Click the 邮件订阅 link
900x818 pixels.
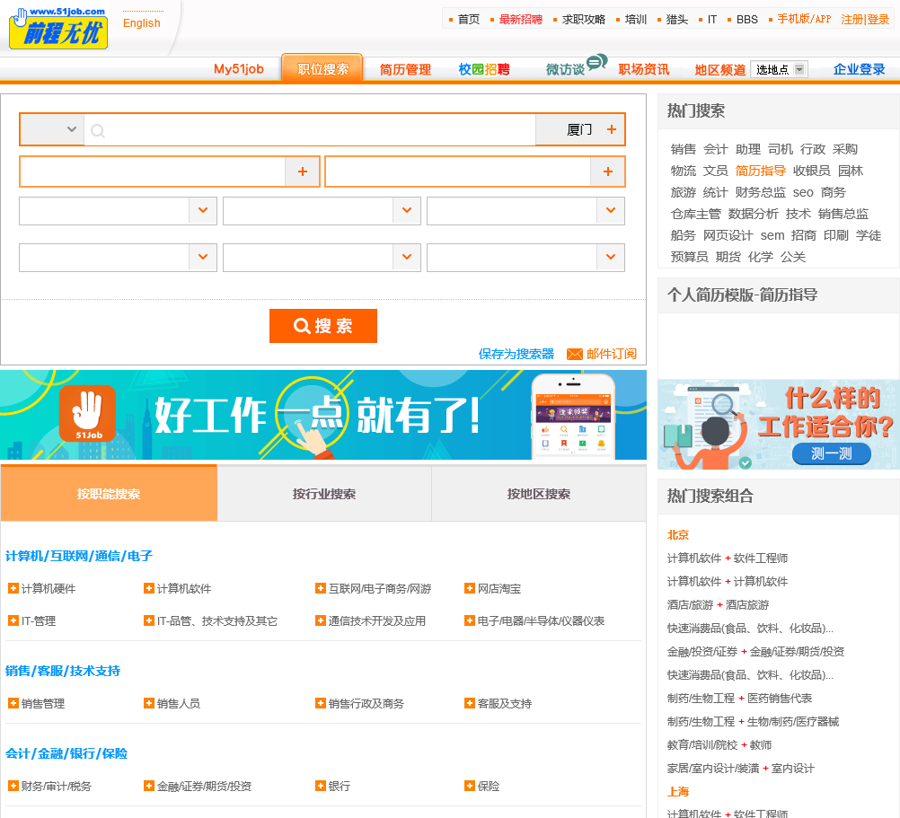pos(612,354)
